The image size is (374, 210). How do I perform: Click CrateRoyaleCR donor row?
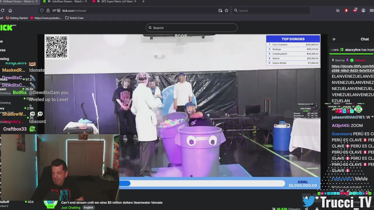point(293,54)
